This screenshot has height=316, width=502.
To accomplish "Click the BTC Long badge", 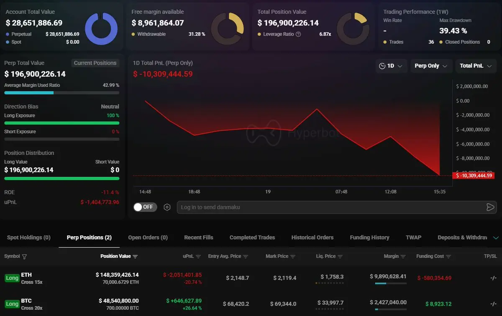I will pyautogui.click(x=12, y=304).
